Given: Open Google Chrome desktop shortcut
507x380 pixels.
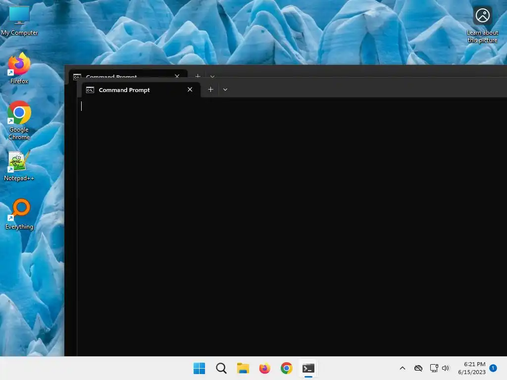Looking at the screenshot, I should click(x=19, y=120).
